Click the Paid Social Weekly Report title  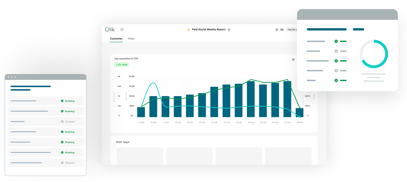(209, 29)
